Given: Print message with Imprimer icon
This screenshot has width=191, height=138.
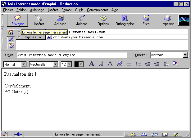Looking at the screenshot, I should coord(167,20).
